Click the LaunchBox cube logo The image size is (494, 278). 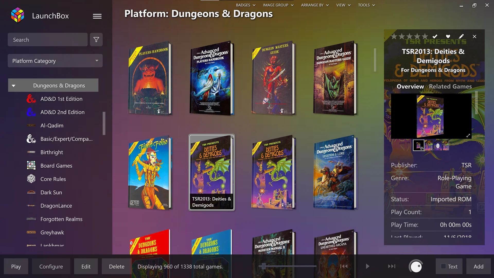(17, 15)
